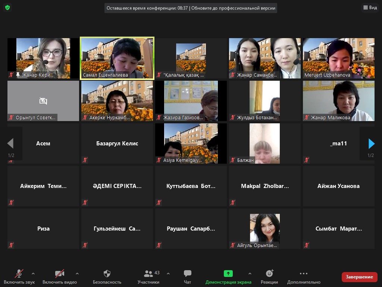This screenshot has height=287, width=382.
Task: Open the Участники participants panel
Action: tap(148, 274)
